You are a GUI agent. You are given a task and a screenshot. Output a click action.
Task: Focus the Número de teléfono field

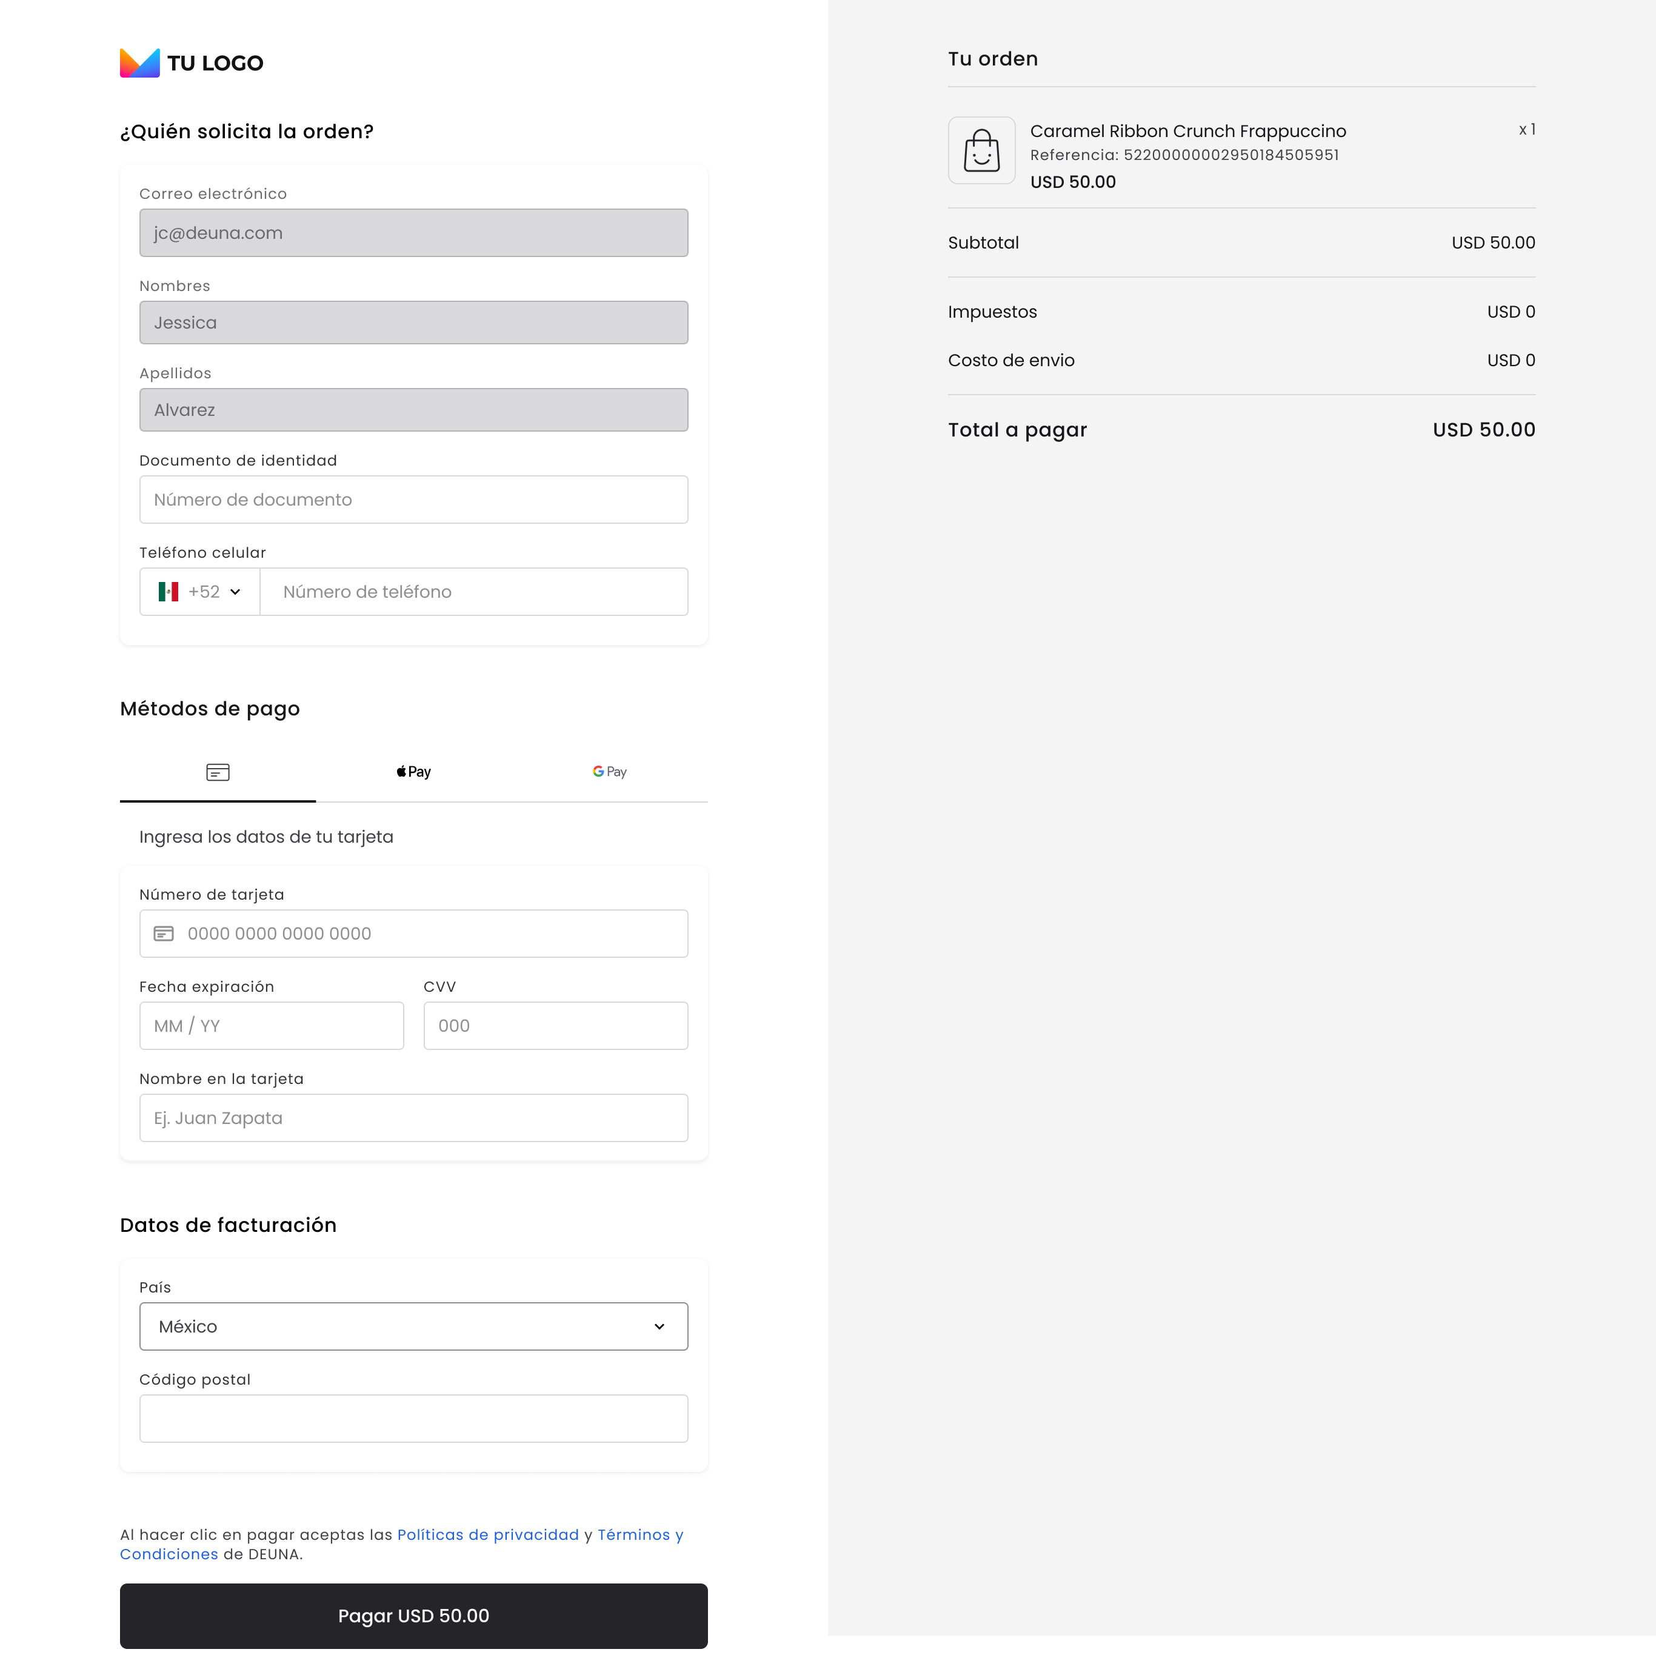pos(474,592)
